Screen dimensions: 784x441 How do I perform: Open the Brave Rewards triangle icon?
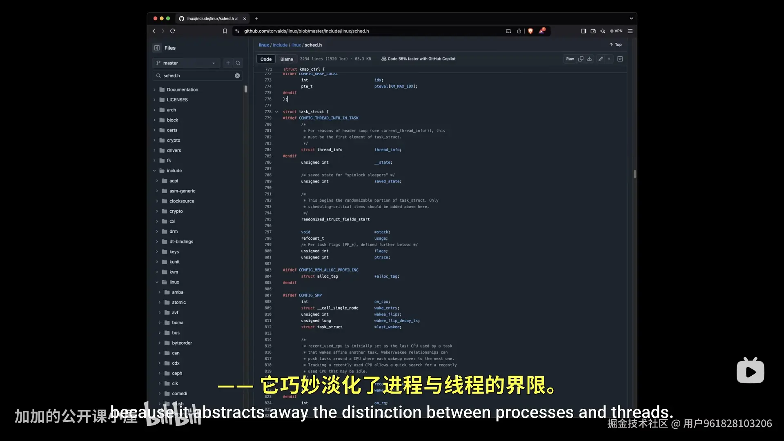coord(541,31)
